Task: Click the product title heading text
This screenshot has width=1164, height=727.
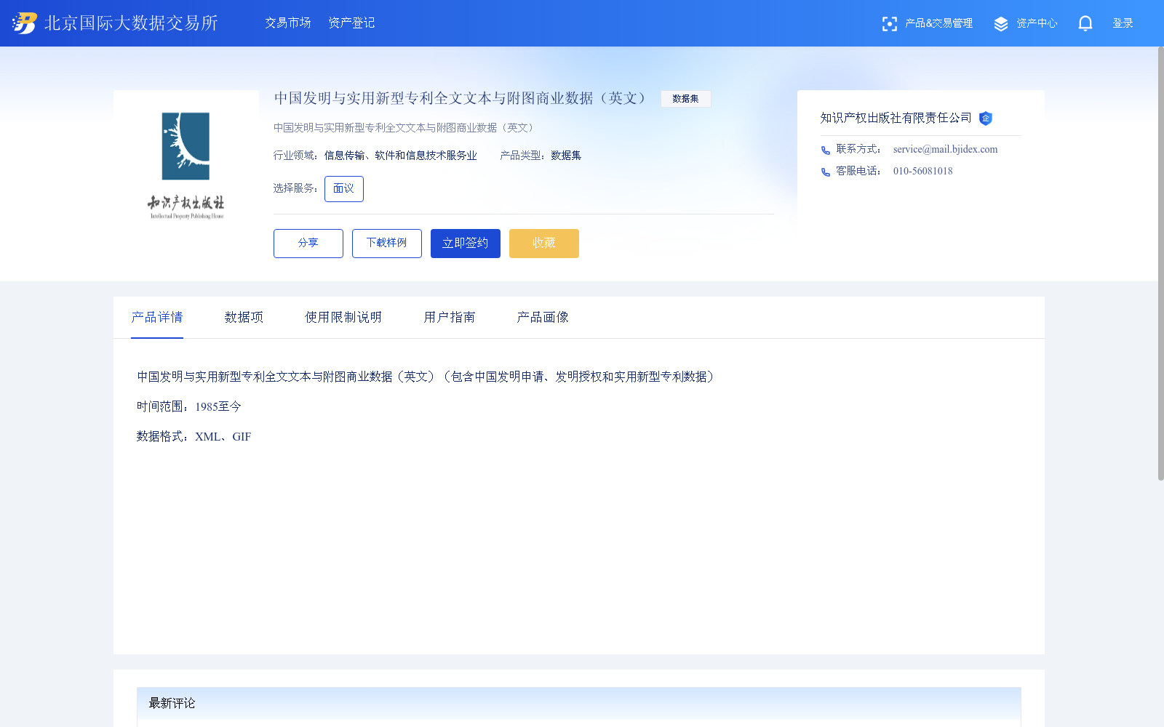Action: coord(461,98)
